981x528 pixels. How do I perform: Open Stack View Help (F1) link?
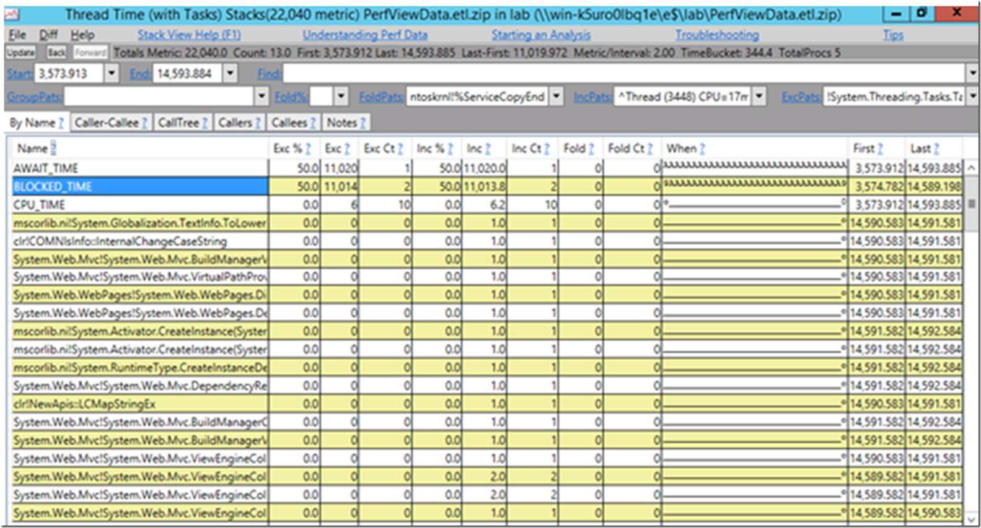pyautogui.click(x=189, y=35)
